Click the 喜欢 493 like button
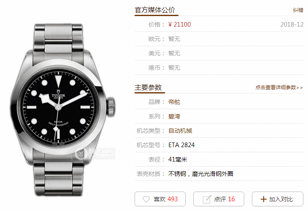Viewport: 308px width, 211px height. tap(160, 199)
